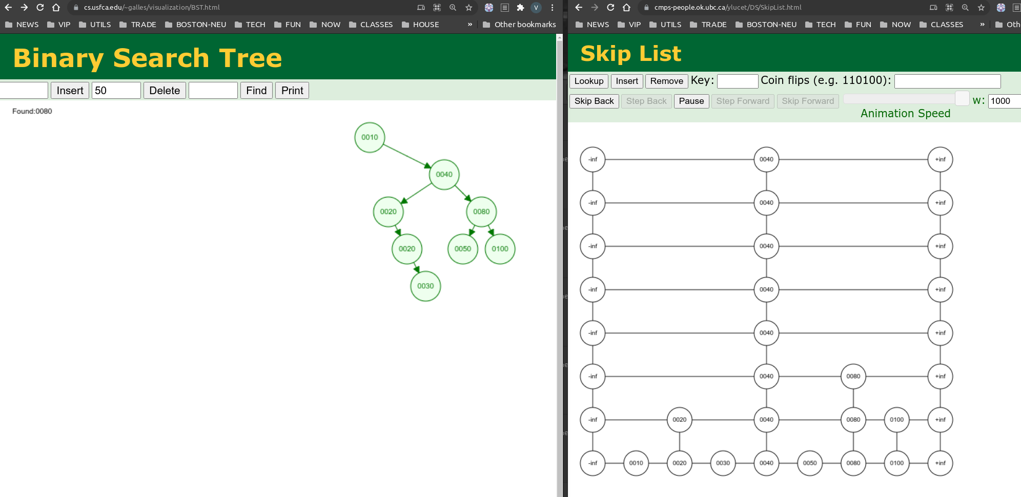Click the profile avatar labeled V
This screenshot has width=1021, height=497.
tap(536, 8)
